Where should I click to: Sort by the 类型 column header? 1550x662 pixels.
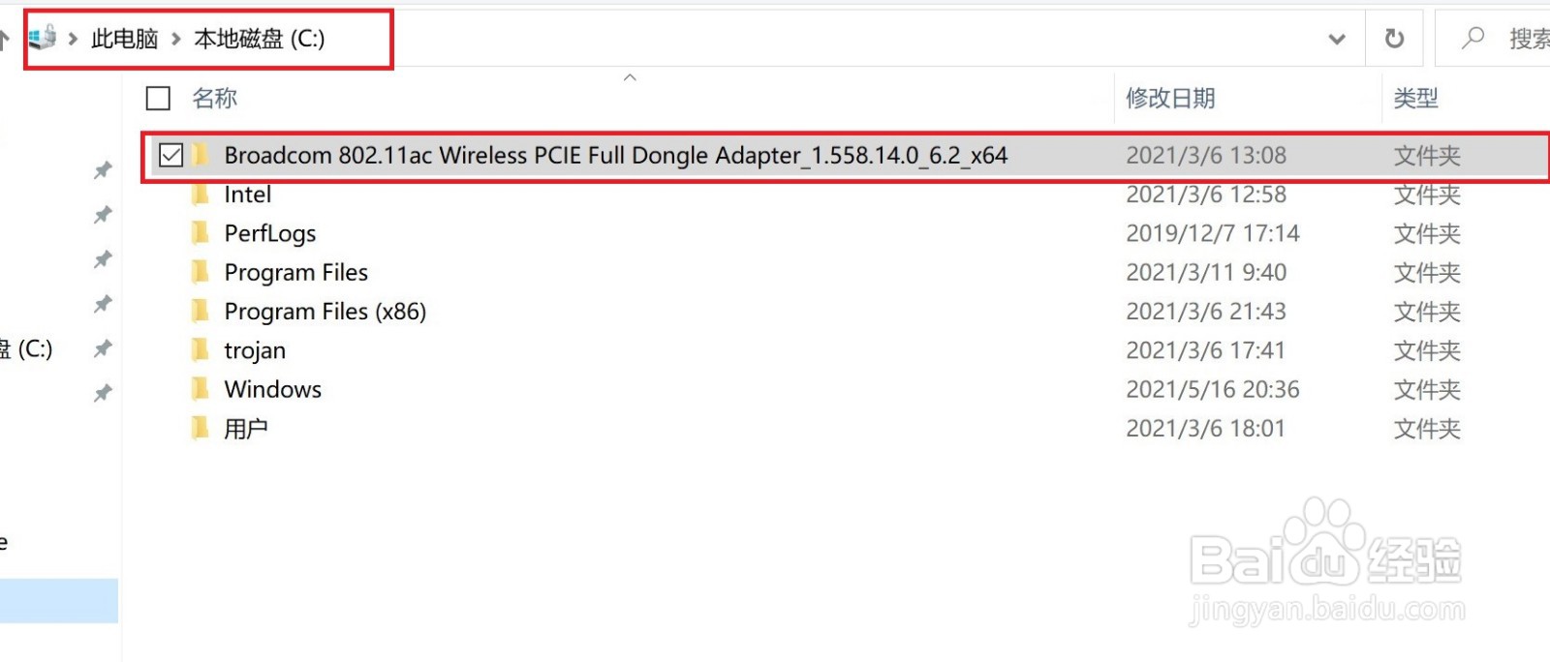pos(1415,98)
